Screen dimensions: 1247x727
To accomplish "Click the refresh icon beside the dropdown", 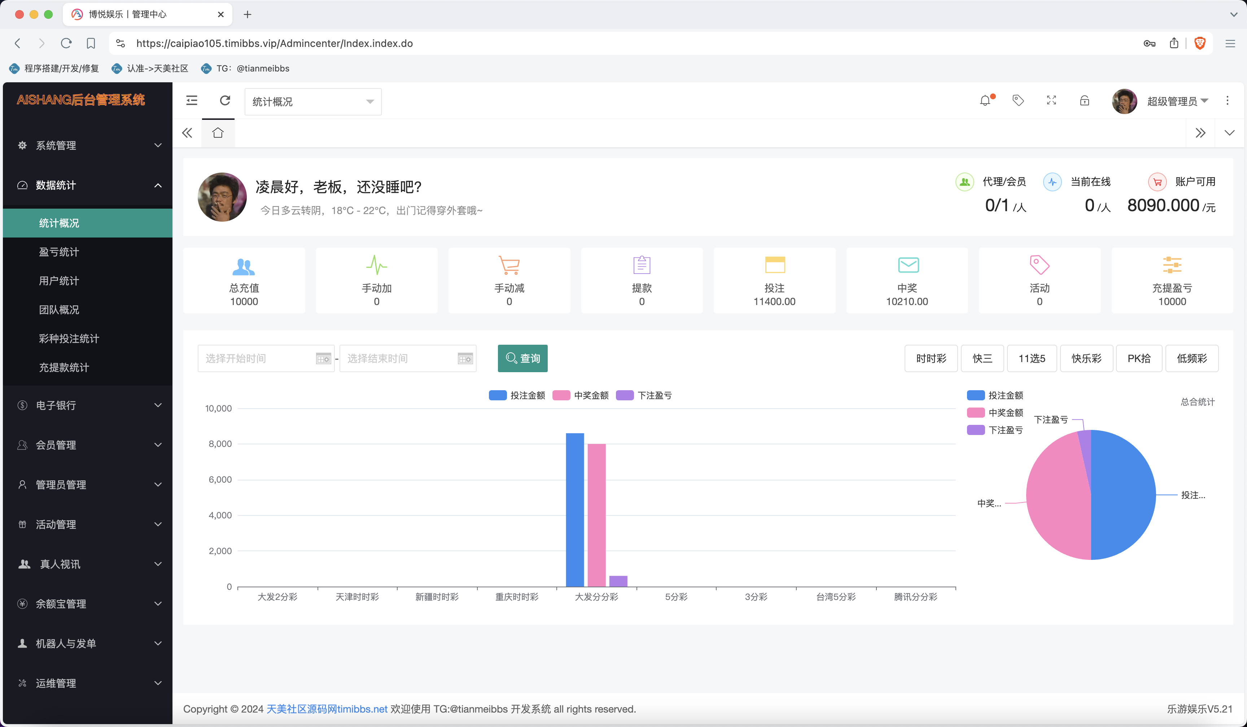I will coord(225,100).
